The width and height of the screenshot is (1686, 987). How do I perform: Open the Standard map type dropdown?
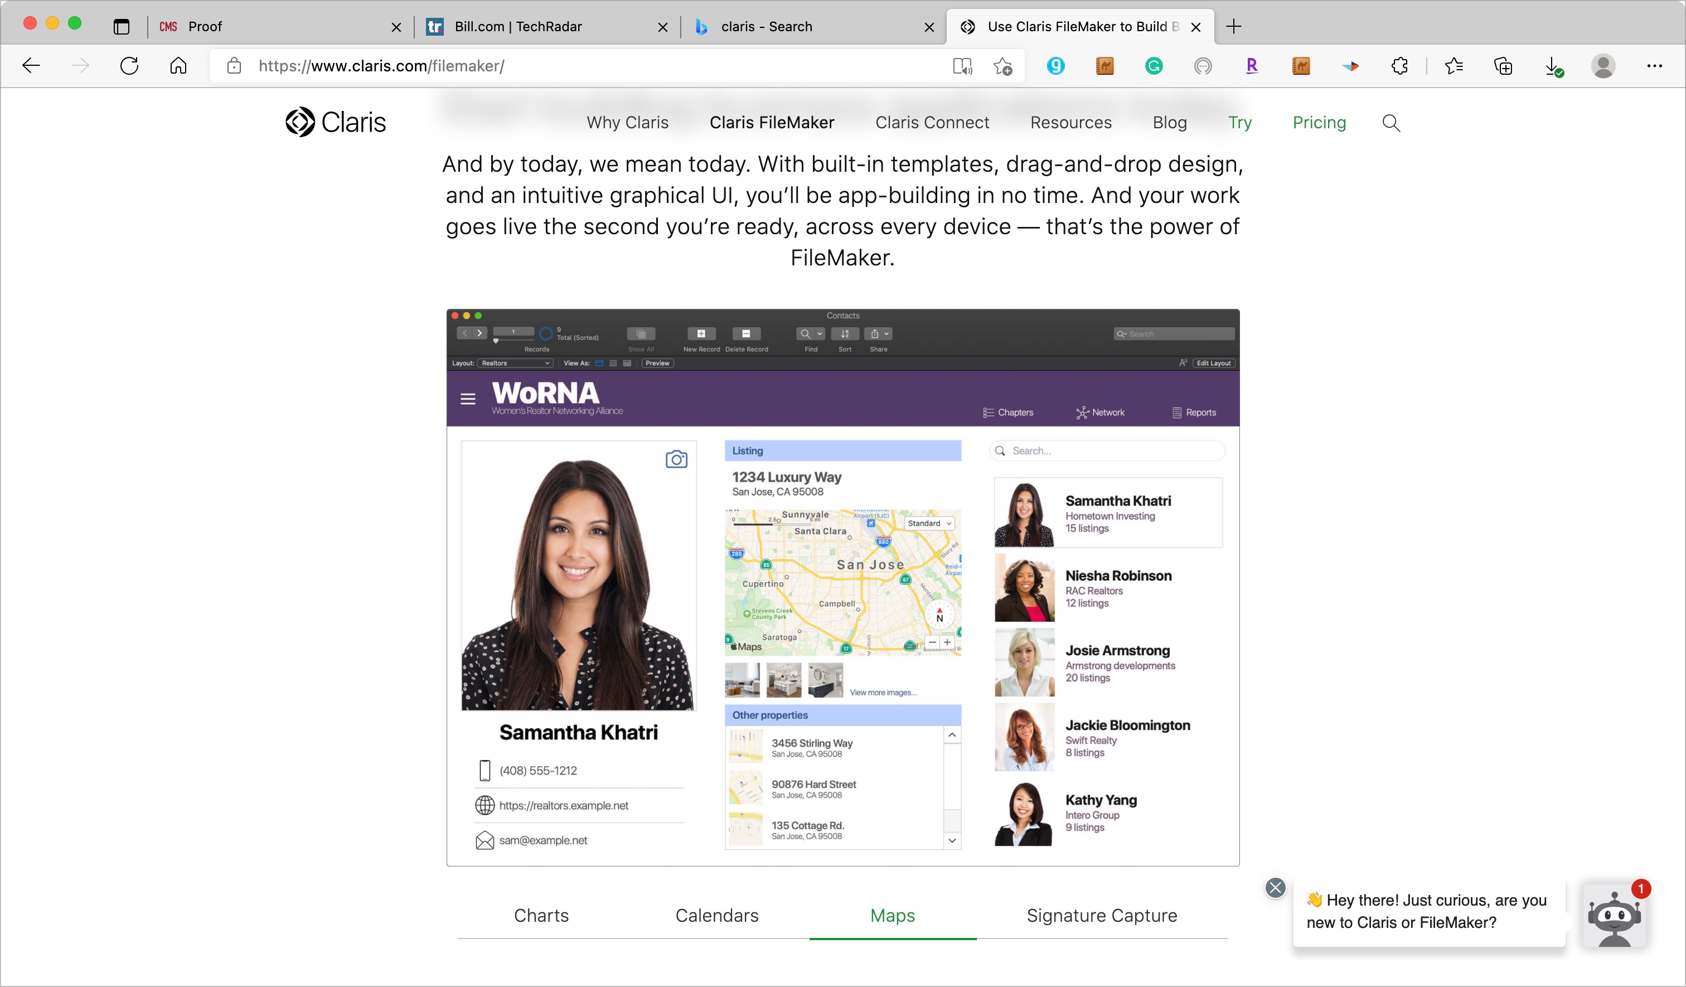pos(929,523)
